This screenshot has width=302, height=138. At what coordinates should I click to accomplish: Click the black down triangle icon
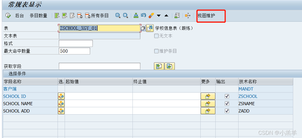tap(159, 16)
